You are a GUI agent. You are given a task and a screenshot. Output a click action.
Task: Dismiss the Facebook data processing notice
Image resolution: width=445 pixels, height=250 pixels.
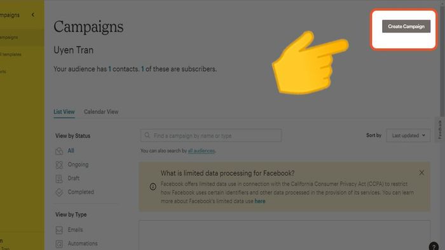(x=421, y=173)
